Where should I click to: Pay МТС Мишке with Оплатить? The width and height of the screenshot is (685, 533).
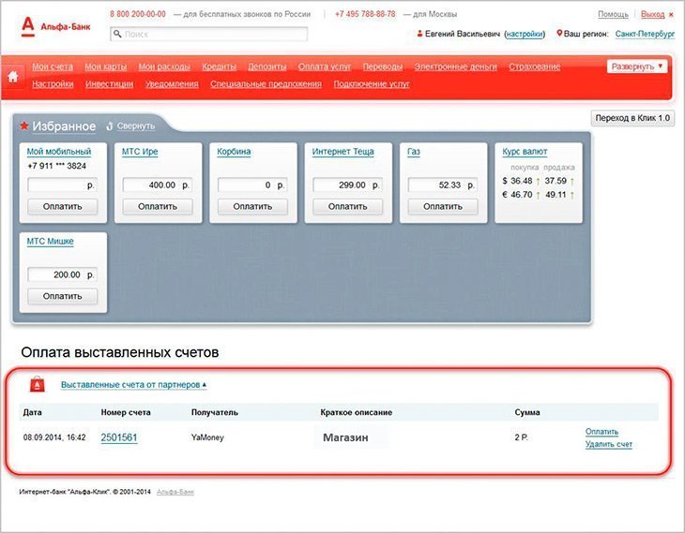click(x=63, y=296)
